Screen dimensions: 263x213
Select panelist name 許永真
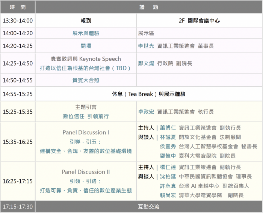[168, 186]
